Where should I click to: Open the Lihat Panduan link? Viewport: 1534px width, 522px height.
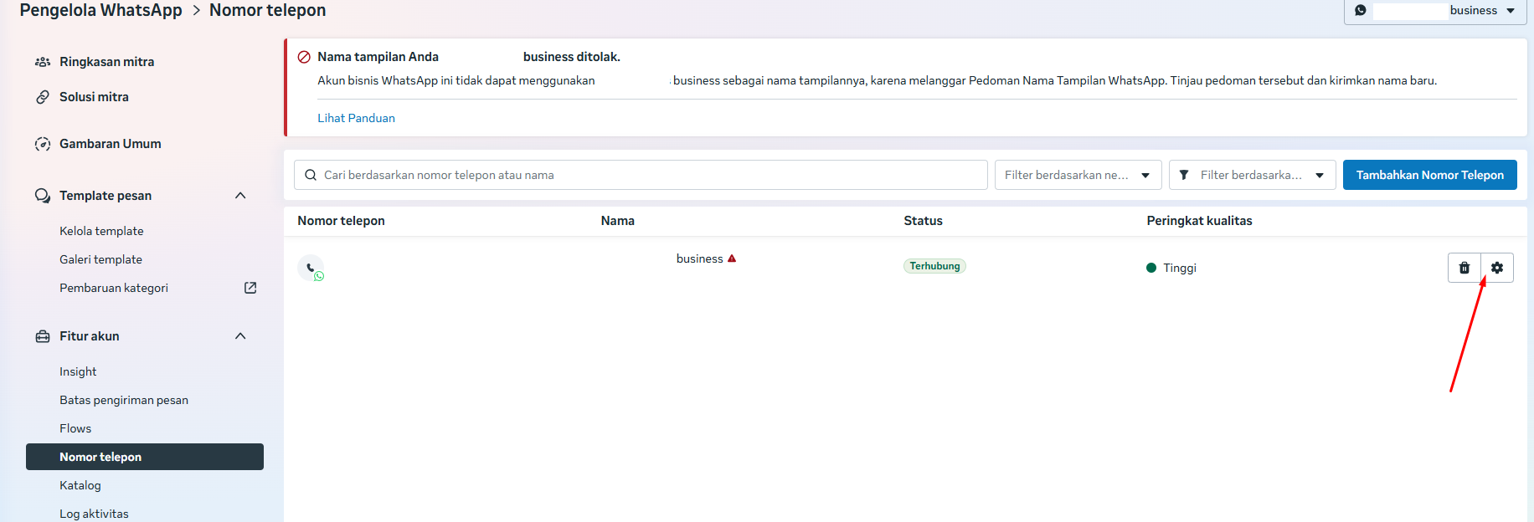click(356, 118)
